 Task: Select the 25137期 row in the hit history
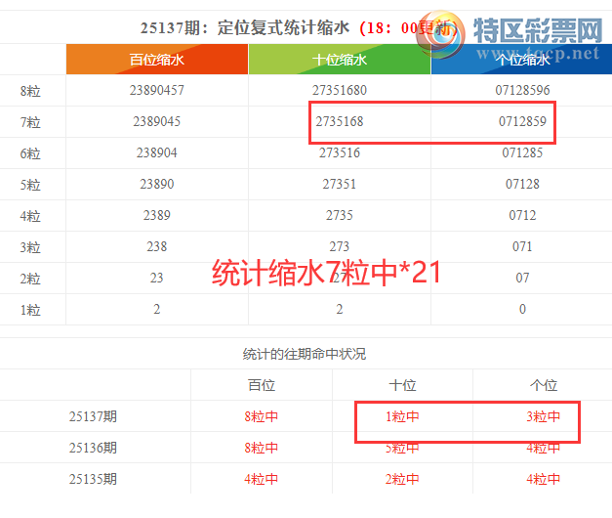(95, 416)
